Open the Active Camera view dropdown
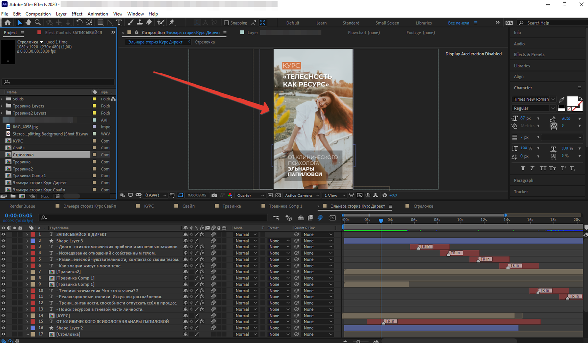 point(302,195)
